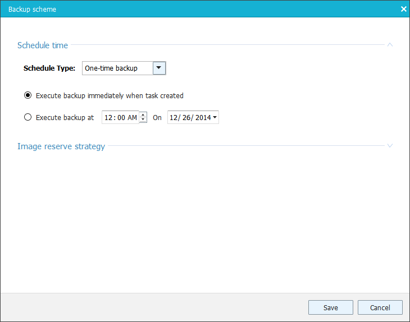The width and height of the screenshot is (410, 322).
Task: Click the Image reserve strategy heading
Action: coord(61,146)
